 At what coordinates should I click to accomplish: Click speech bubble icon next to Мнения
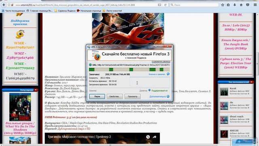(x=168, y=74)
